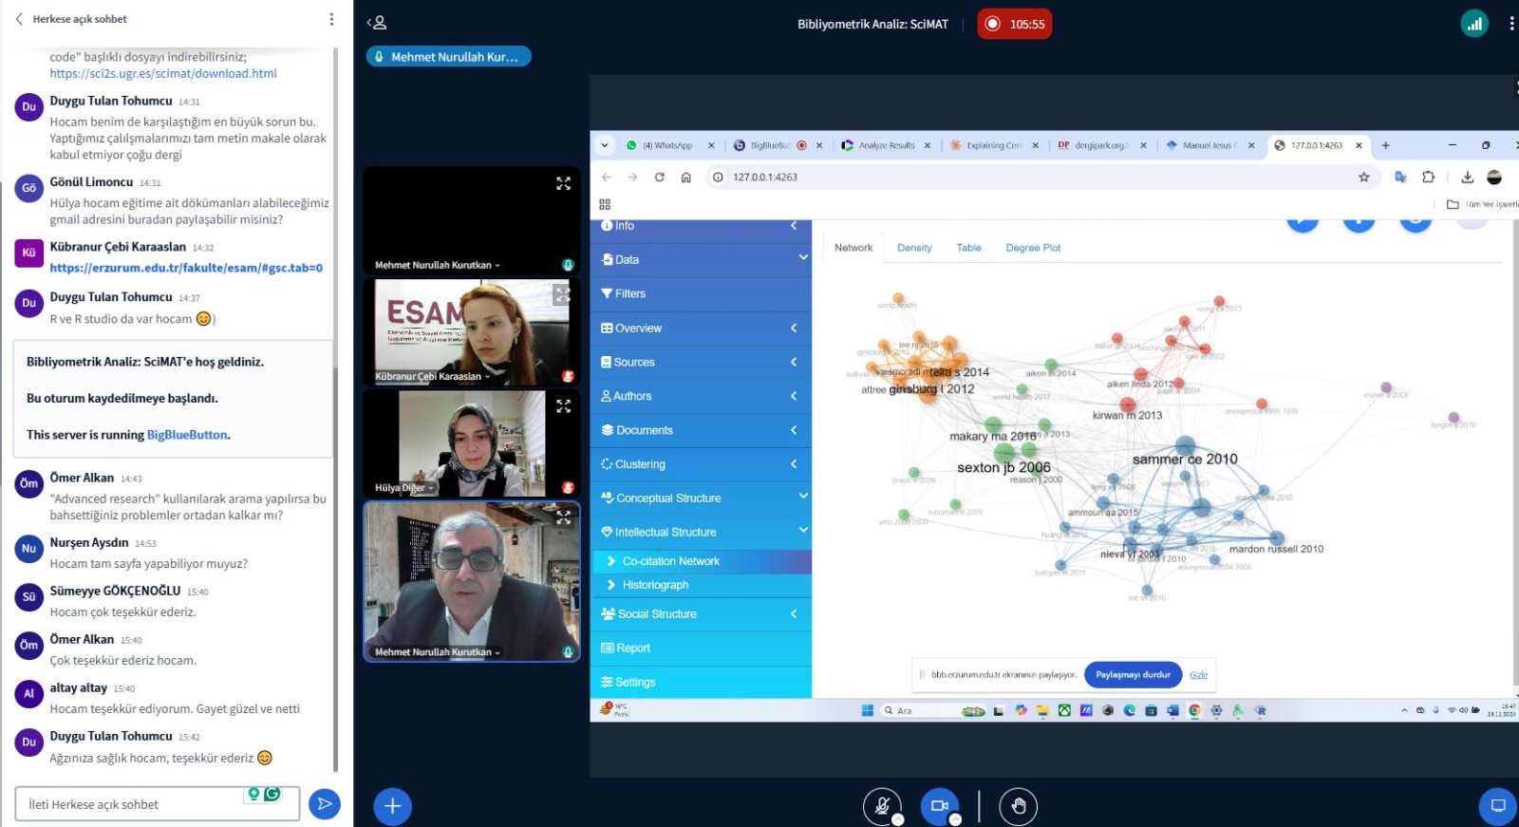
Task: Click the blue plus actions button
Action: [x=392, y=806]
